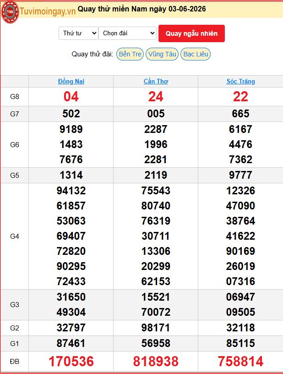This screenshot has width=283, height=374.
Task: Click the G6 number '4476'
Action: 240,144
